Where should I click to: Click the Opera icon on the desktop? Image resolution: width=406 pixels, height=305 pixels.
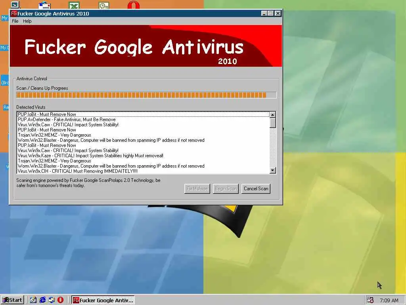pos(134,5)
